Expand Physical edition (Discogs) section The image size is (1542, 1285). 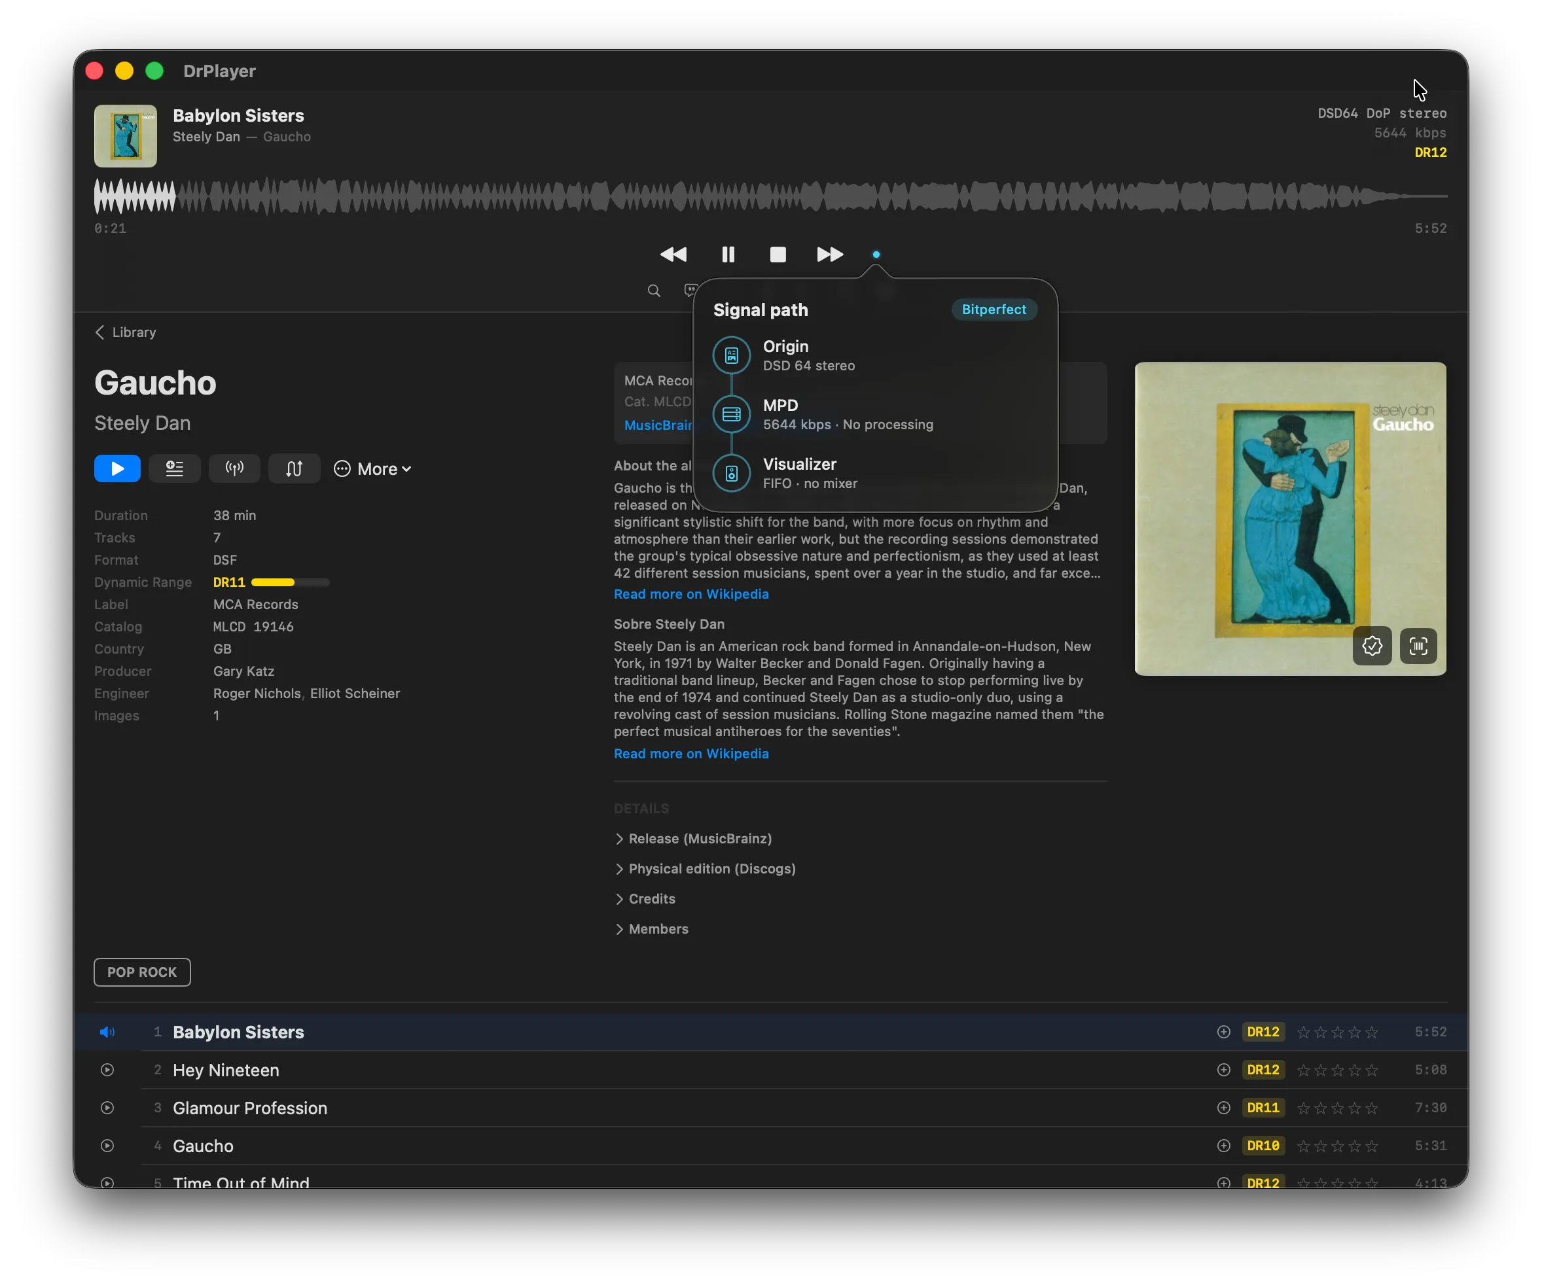tap(705, 868)
